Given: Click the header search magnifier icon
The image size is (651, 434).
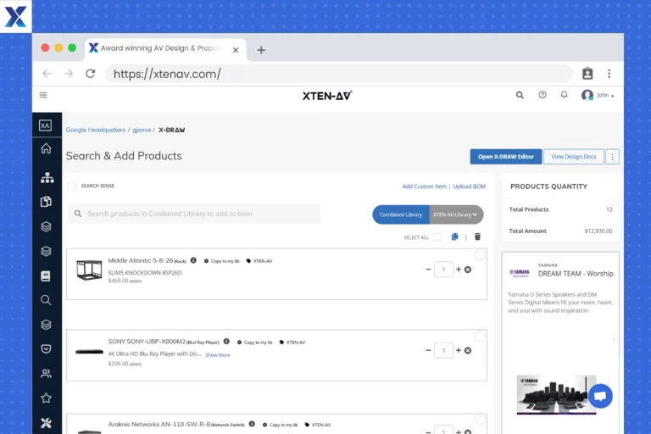Looking at the screenshot, I should tap(520, 95).
